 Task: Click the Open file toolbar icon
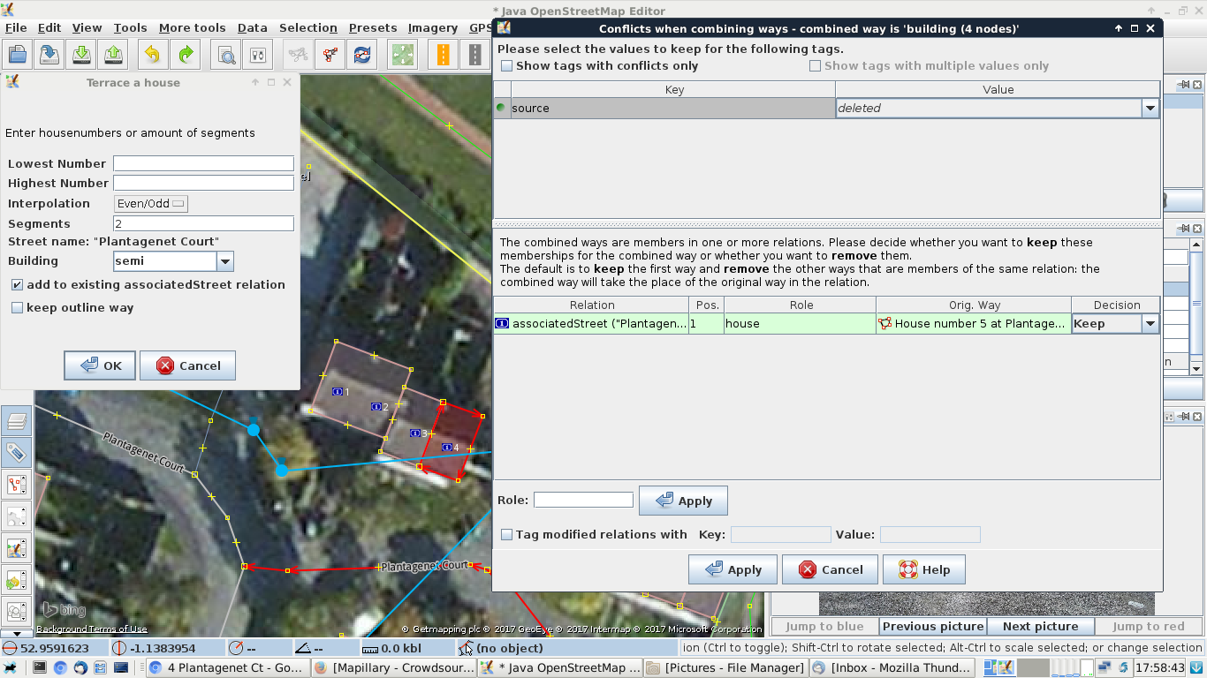pos(17,55)
